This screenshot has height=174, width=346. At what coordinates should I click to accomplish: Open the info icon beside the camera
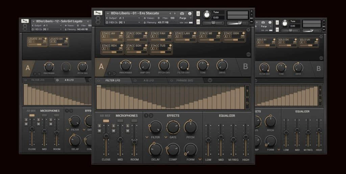[x=190, y=13]
